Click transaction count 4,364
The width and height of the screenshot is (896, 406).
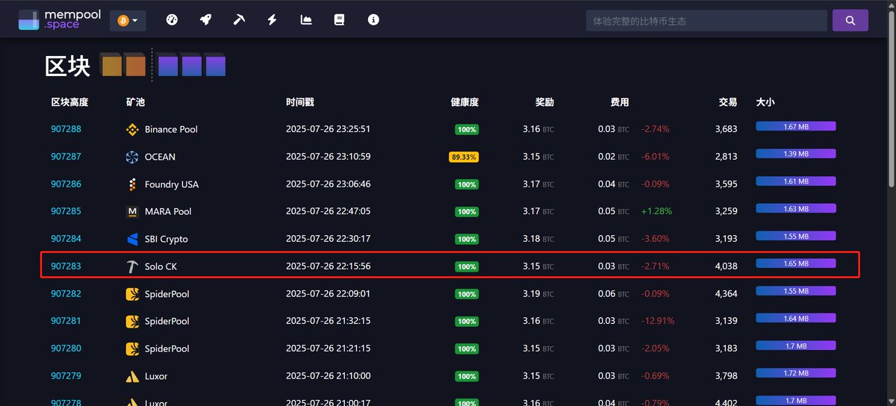click(x=726, y=294)
